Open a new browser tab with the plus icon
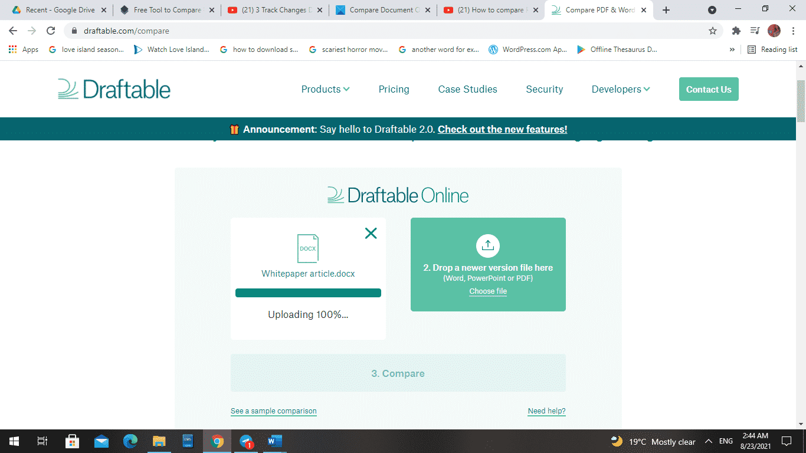The height and width of the screenshot is (453, 806). 666,10
